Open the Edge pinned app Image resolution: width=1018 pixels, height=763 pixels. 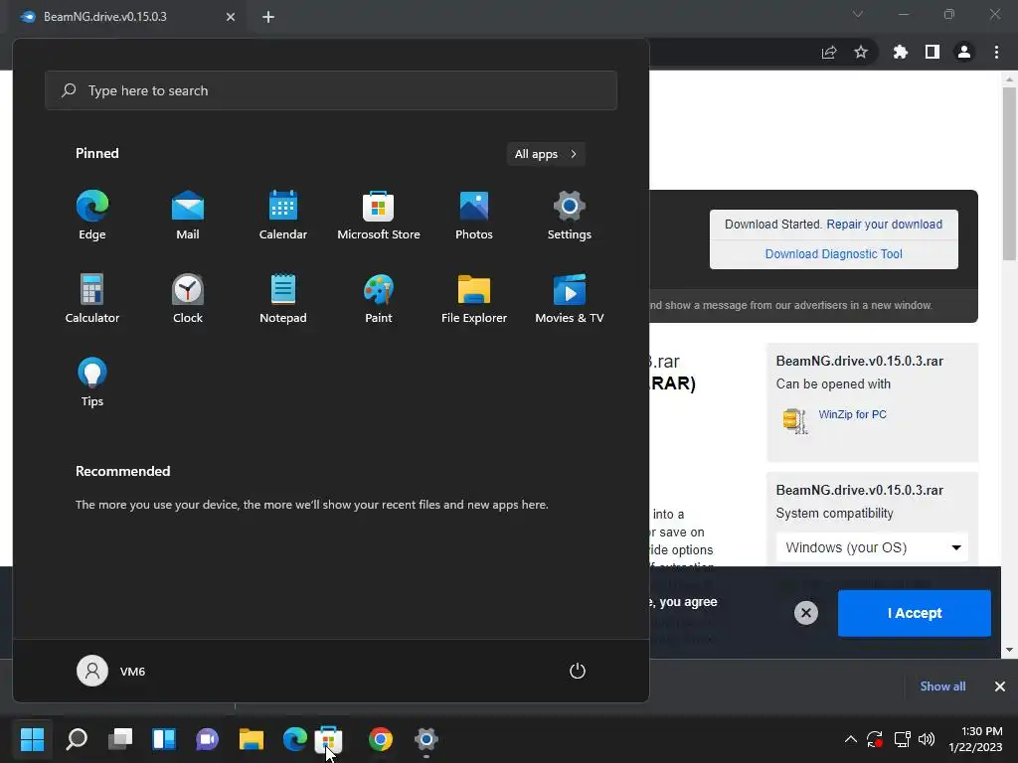click(x=92, y=216)
